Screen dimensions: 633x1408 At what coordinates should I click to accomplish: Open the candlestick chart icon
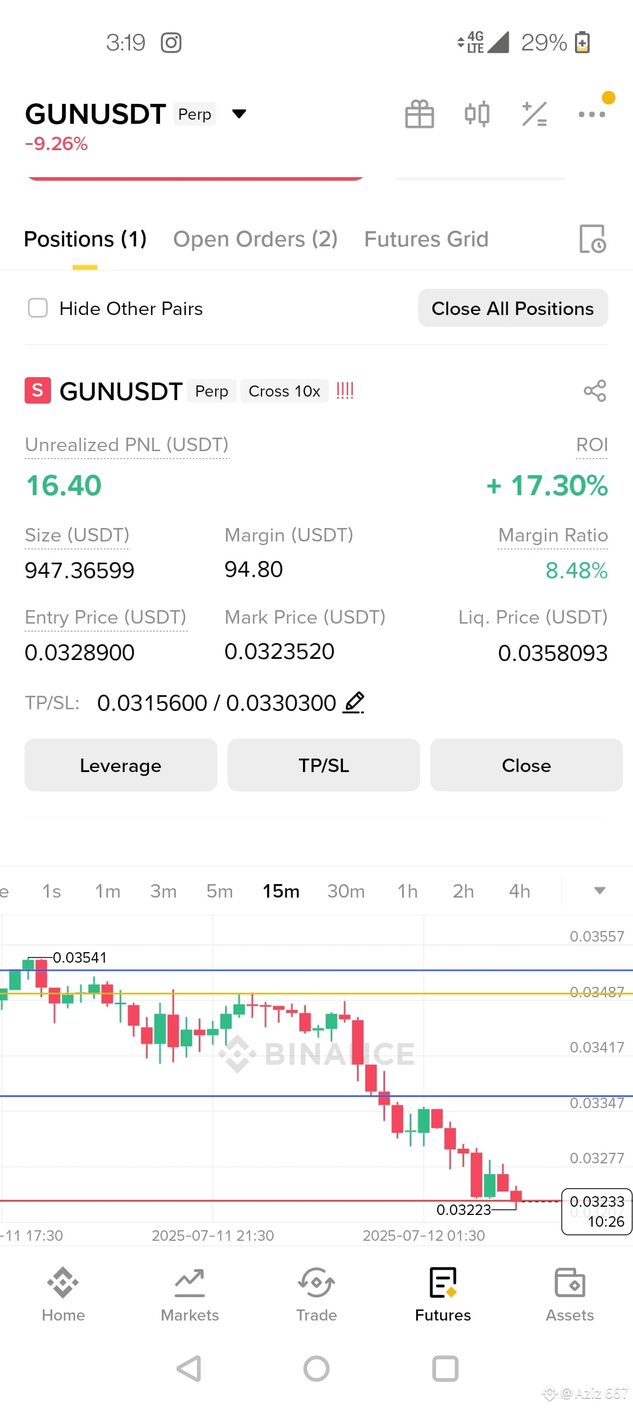477,114
